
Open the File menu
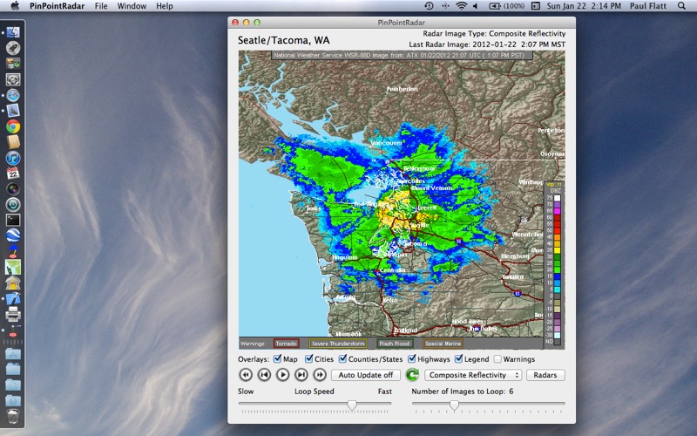coord(101,6)
